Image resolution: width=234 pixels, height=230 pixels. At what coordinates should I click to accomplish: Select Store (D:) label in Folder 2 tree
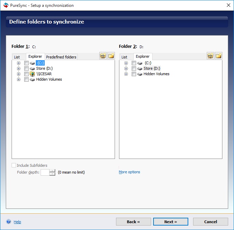tap(152, 68)
